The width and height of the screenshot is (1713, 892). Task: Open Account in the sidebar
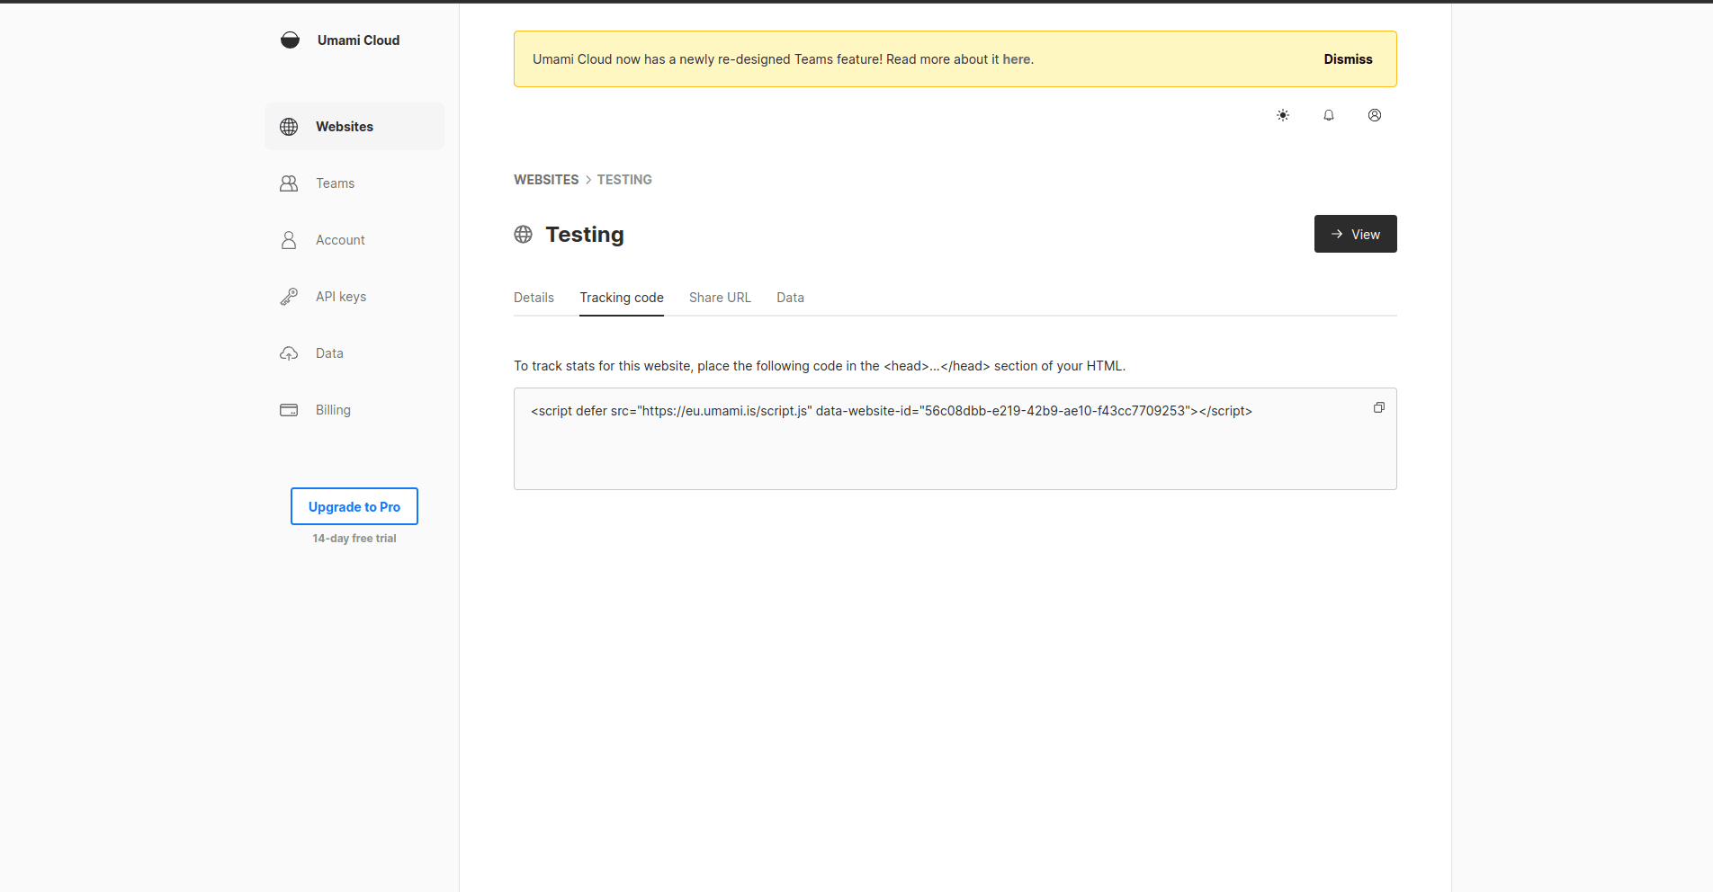pyautogui.click(x=354, y=240)
